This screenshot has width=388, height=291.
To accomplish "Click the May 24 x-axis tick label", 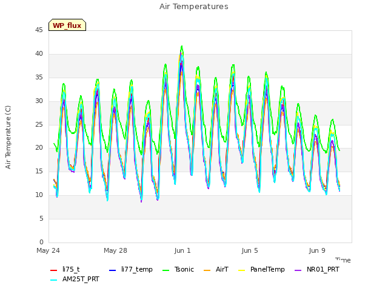I will tap(48, 250).
